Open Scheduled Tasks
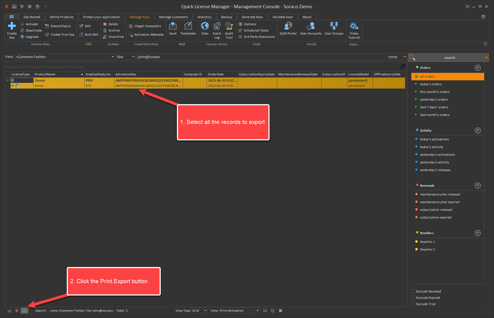494x318 pixels. 254,30
